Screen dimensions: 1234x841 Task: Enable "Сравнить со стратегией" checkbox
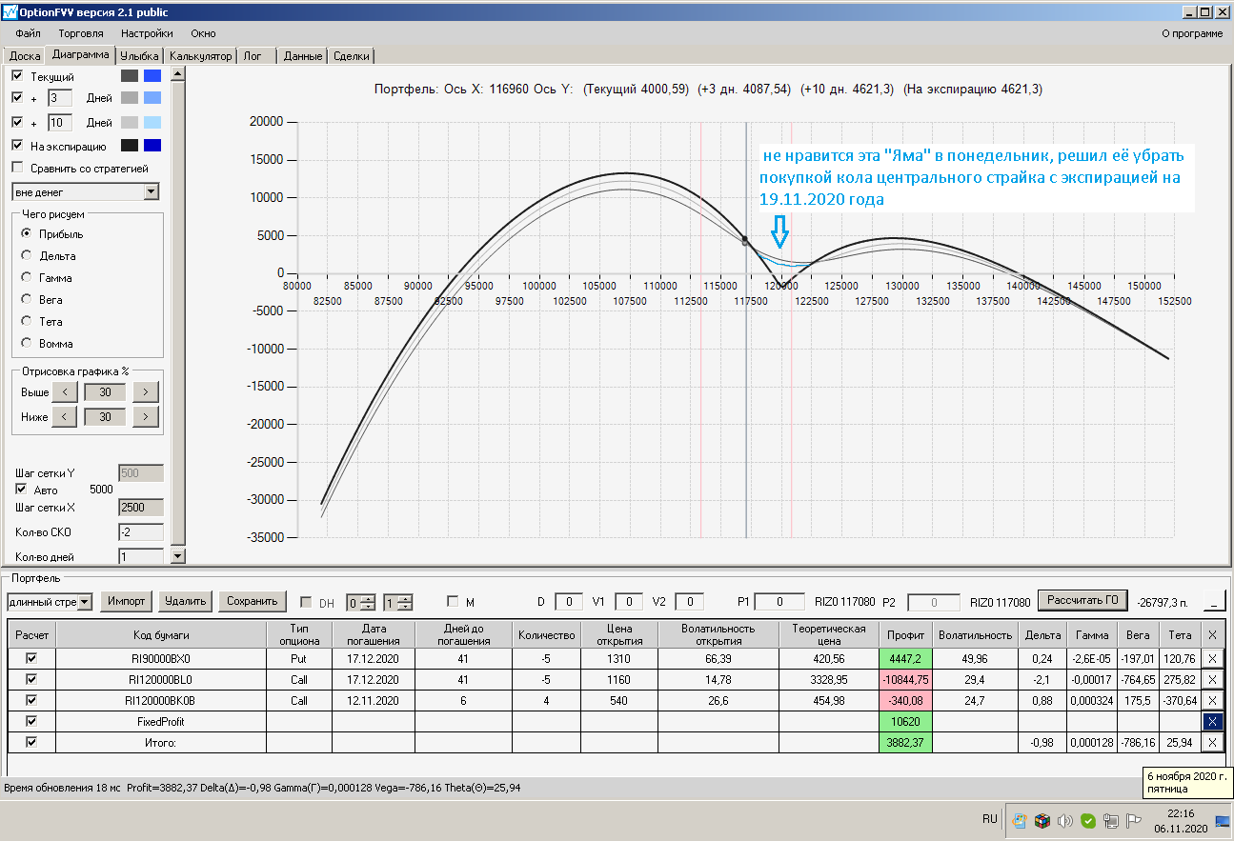(x=17, y=169)
